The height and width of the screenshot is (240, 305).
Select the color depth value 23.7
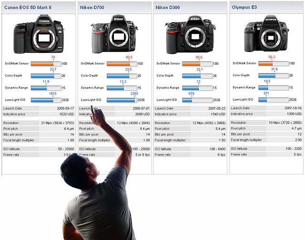point(53,69)
